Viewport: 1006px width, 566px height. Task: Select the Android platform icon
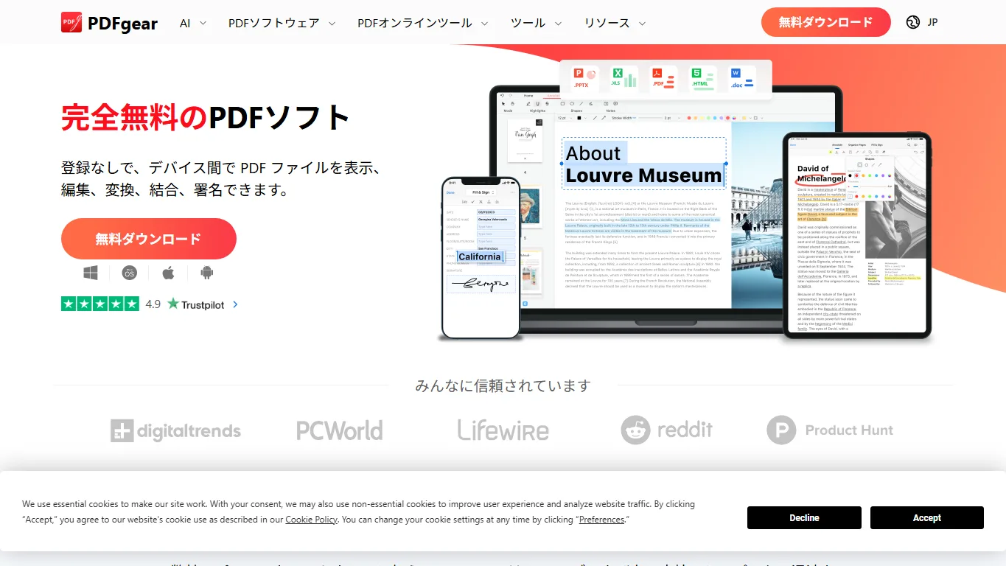click(x=206, y=273)
